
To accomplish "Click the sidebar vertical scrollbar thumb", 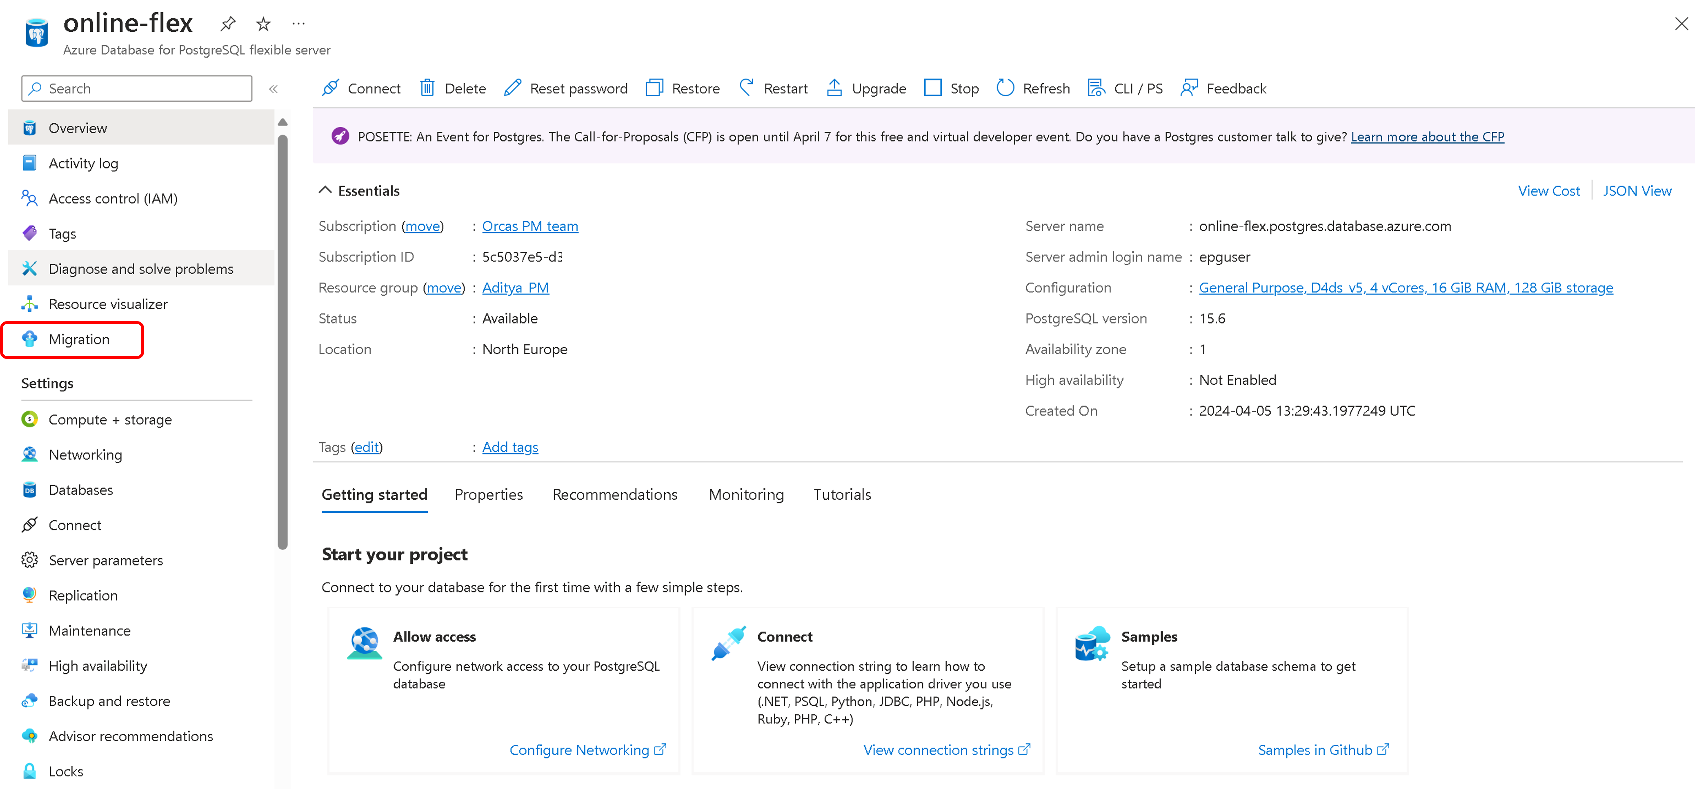I will pos(283,341).
